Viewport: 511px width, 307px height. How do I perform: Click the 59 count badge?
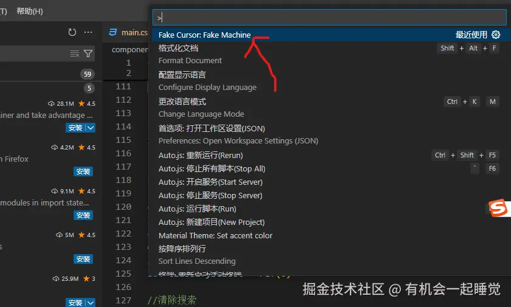(87, 74)
